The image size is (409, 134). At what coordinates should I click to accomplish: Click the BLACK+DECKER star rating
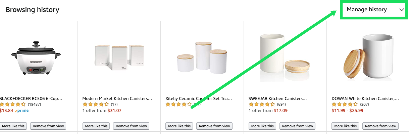tap(13, 104)
